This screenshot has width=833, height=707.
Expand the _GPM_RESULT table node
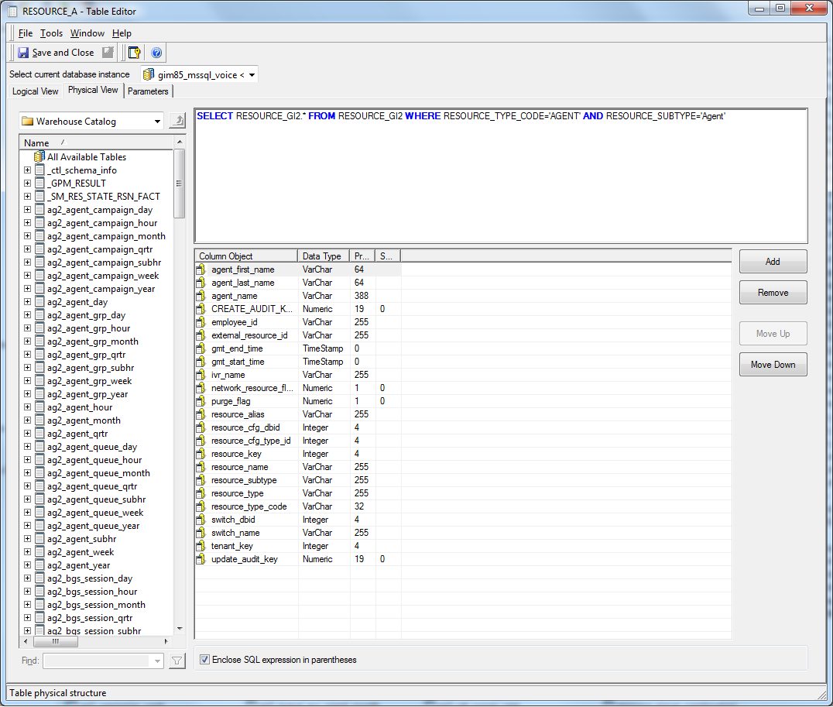(x=28, y=184)
